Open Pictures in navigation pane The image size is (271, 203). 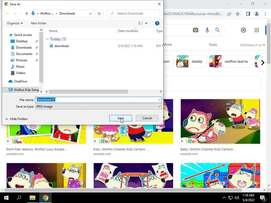point(22,60)
